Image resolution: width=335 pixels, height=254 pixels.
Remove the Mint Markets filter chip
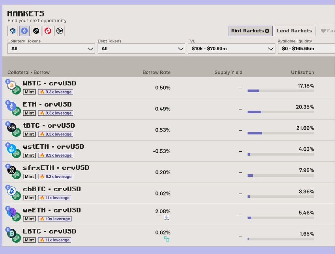point(267,31)
